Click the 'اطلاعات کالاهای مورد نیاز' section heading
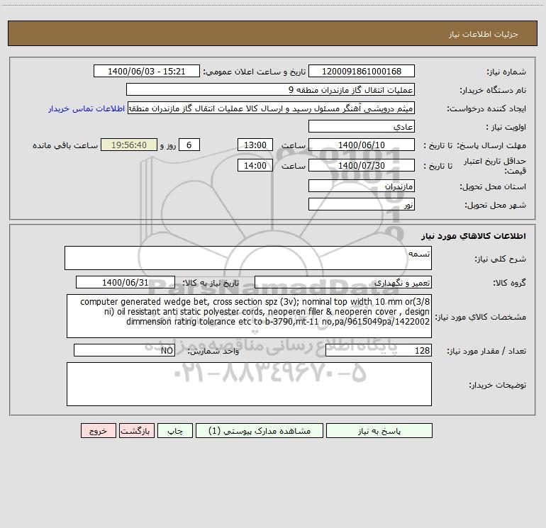The width and height of the screenshot is (546, 528). 474,236
